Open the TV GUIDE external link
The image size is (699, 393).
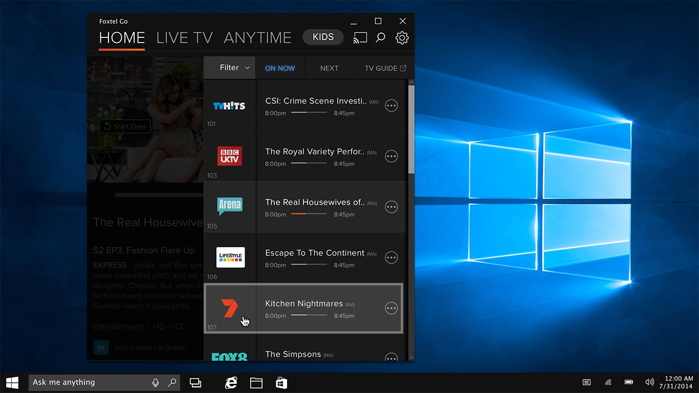coord(385,68)
